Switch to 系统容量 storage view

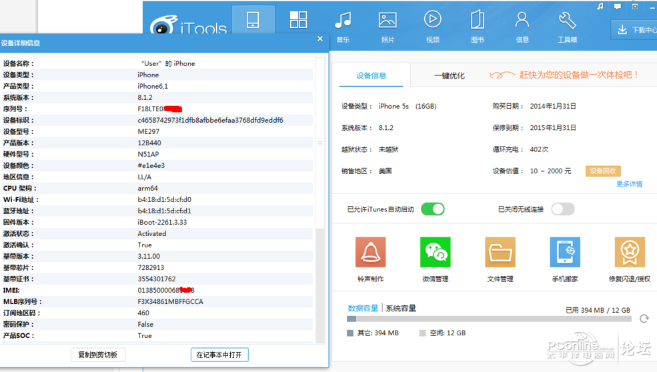click(x=401, y=308)
